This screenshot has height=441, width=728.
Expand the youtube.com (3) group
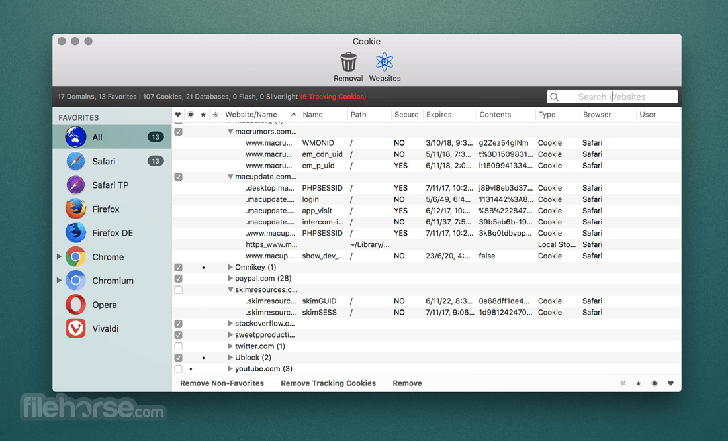[230, 369]
